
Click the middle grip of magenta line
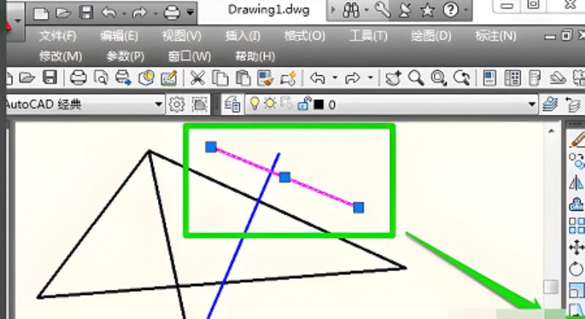tap(285, 177)
